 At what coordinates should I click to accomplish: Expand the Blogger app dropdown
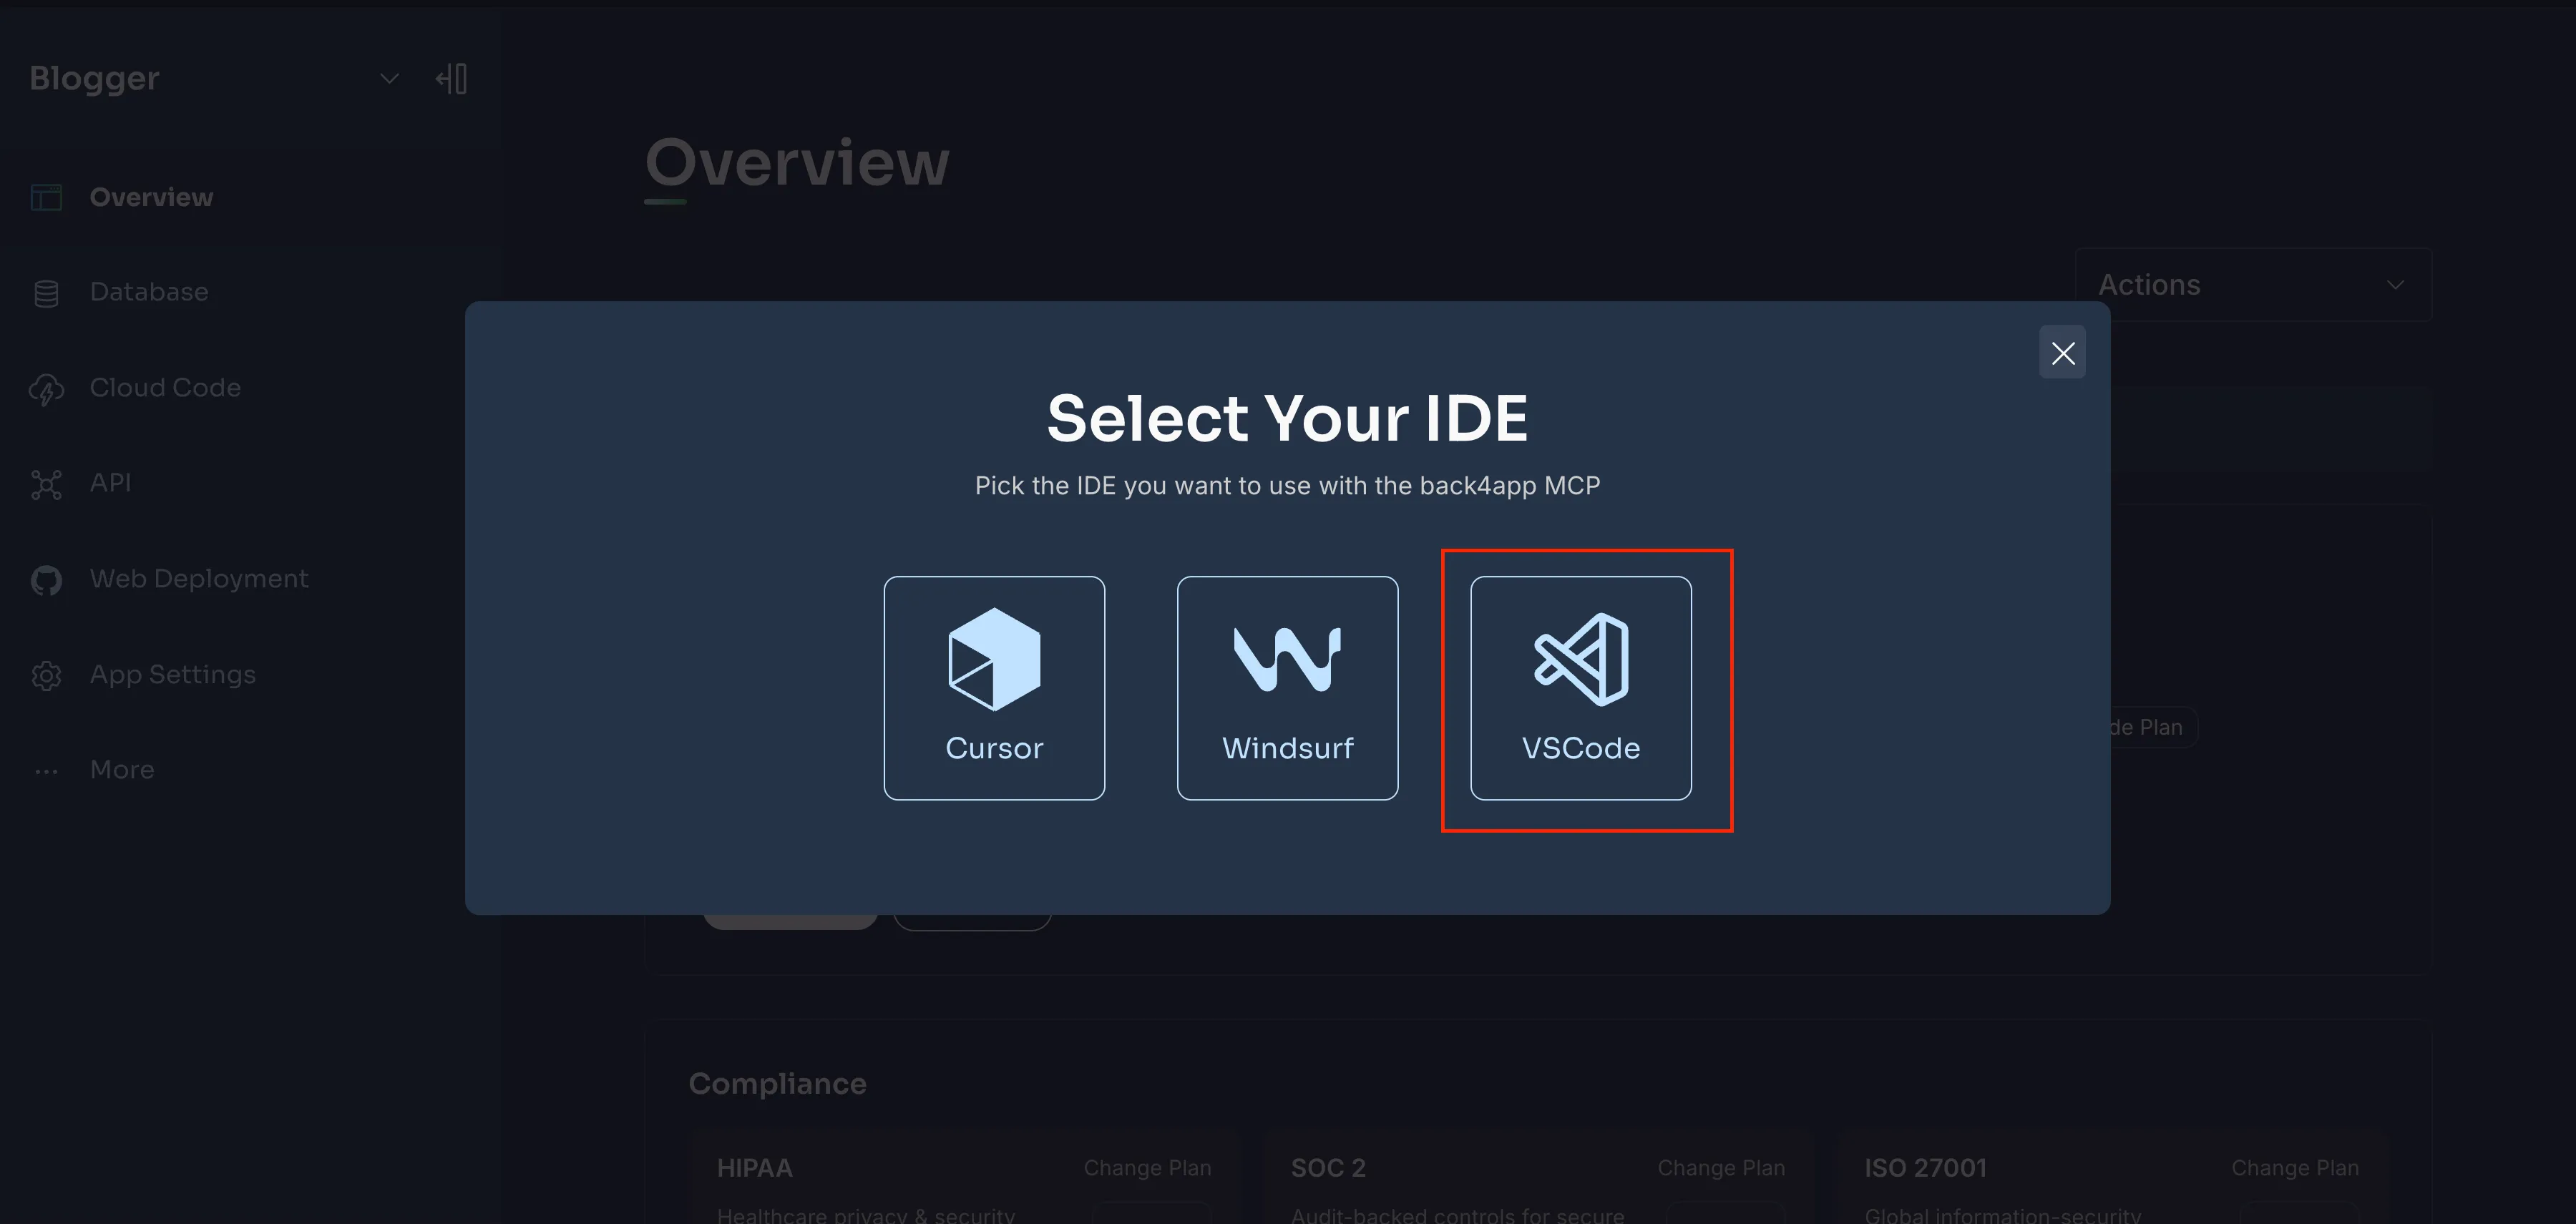pyautogui.click(x=389, y=78)
